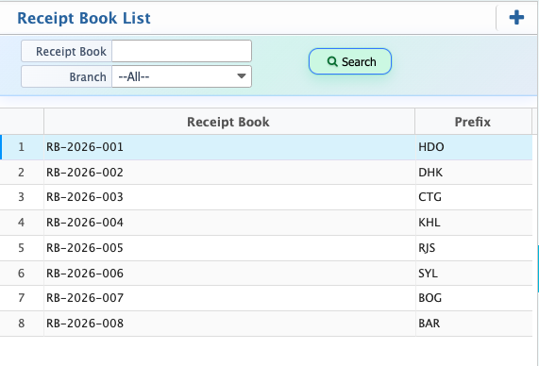Click the DHK prefix cell

pyautogui.click(x=474, y=173)
